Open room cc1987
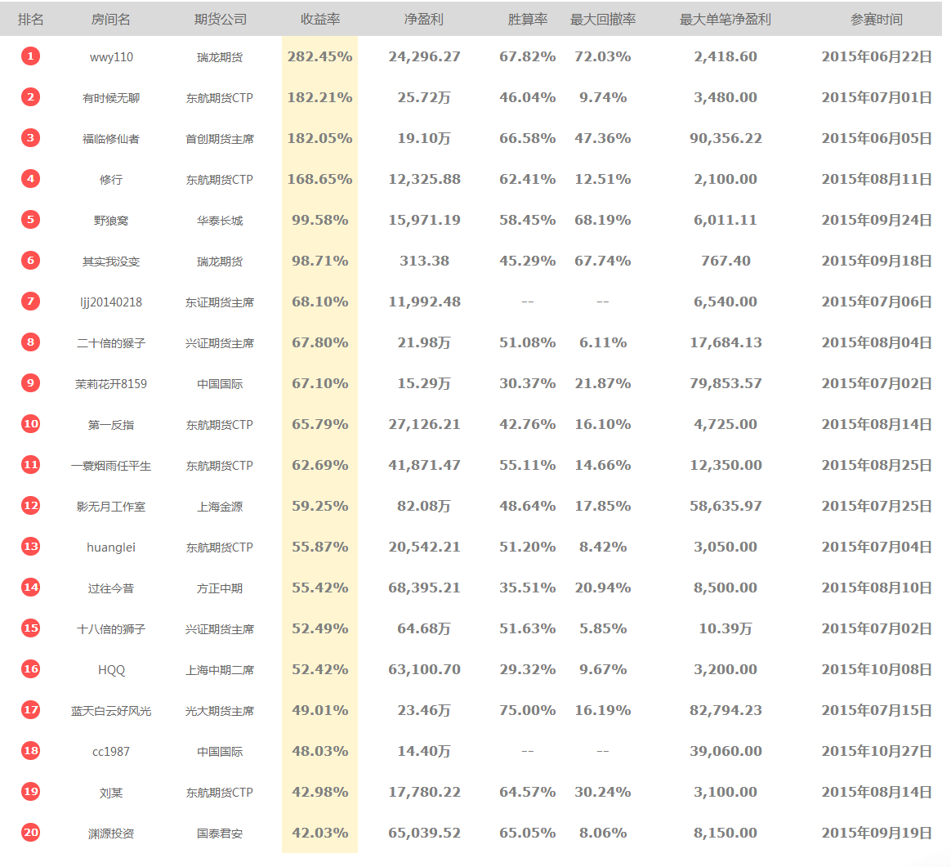Image resolution: width=951 pixels, height=867 pixels. [111, 752]
